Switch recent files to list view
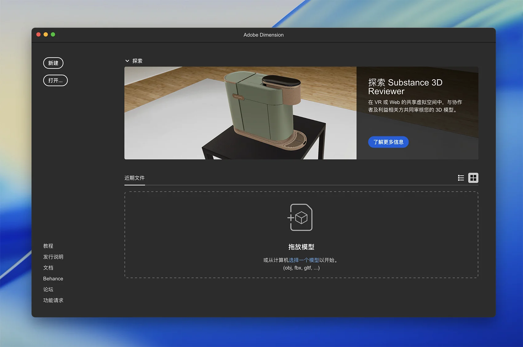Screen dimensions: 523x347 (461, 178)
